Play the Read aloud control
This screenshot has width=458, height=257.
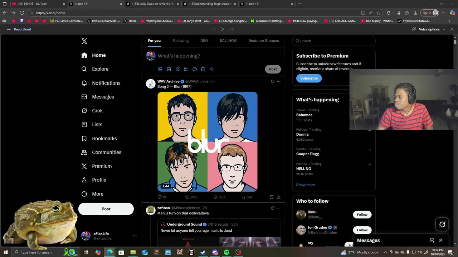coord(222,29)
